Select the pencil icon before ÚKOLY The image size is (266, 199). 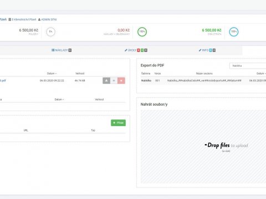click(126, 50)
